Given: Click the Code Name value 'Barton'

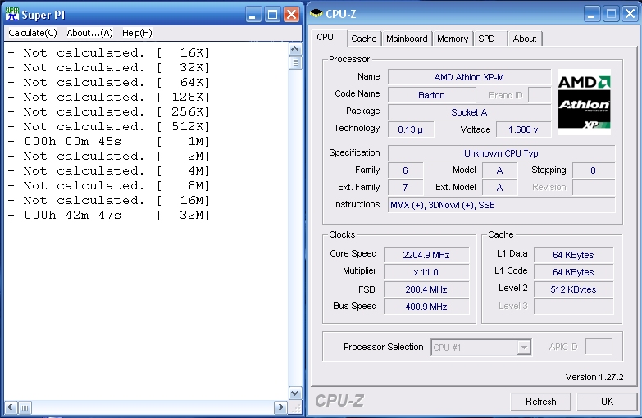Looking at the screenshot, I should [x=431, y=95].
